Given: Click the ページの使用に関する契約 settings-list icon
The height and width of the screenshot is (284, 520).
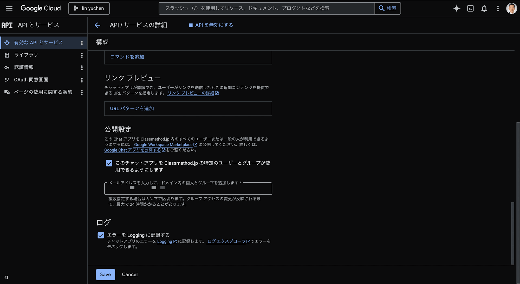Looking at the screenshot, I should (7, 92).
